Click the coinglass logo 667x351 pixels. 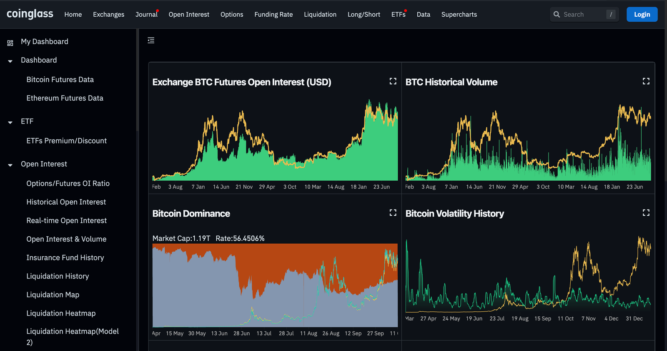30,14
